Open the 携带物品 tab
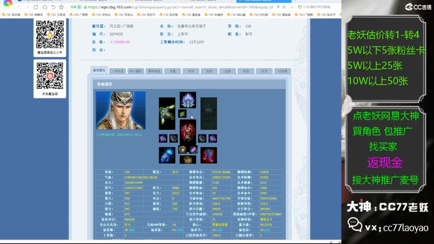Image resolution: width=434 pixels, height=244 pixels. 154,71
